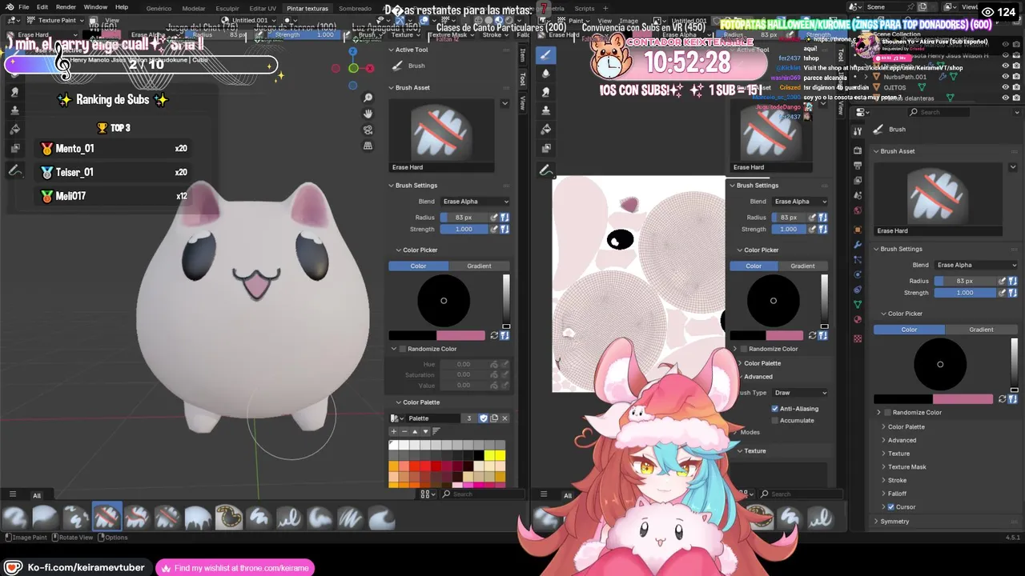This screenshot has width=1025, height=576.
Task: Select the highlighted Erase Hard brush in asset shelf
Action: [107, 518]
